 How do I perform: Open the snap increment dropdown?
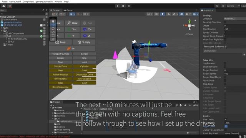pos(86,14)
